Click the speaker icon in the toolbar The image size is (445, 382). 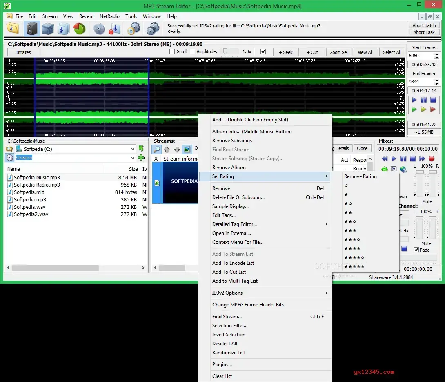tap(32, 29)
